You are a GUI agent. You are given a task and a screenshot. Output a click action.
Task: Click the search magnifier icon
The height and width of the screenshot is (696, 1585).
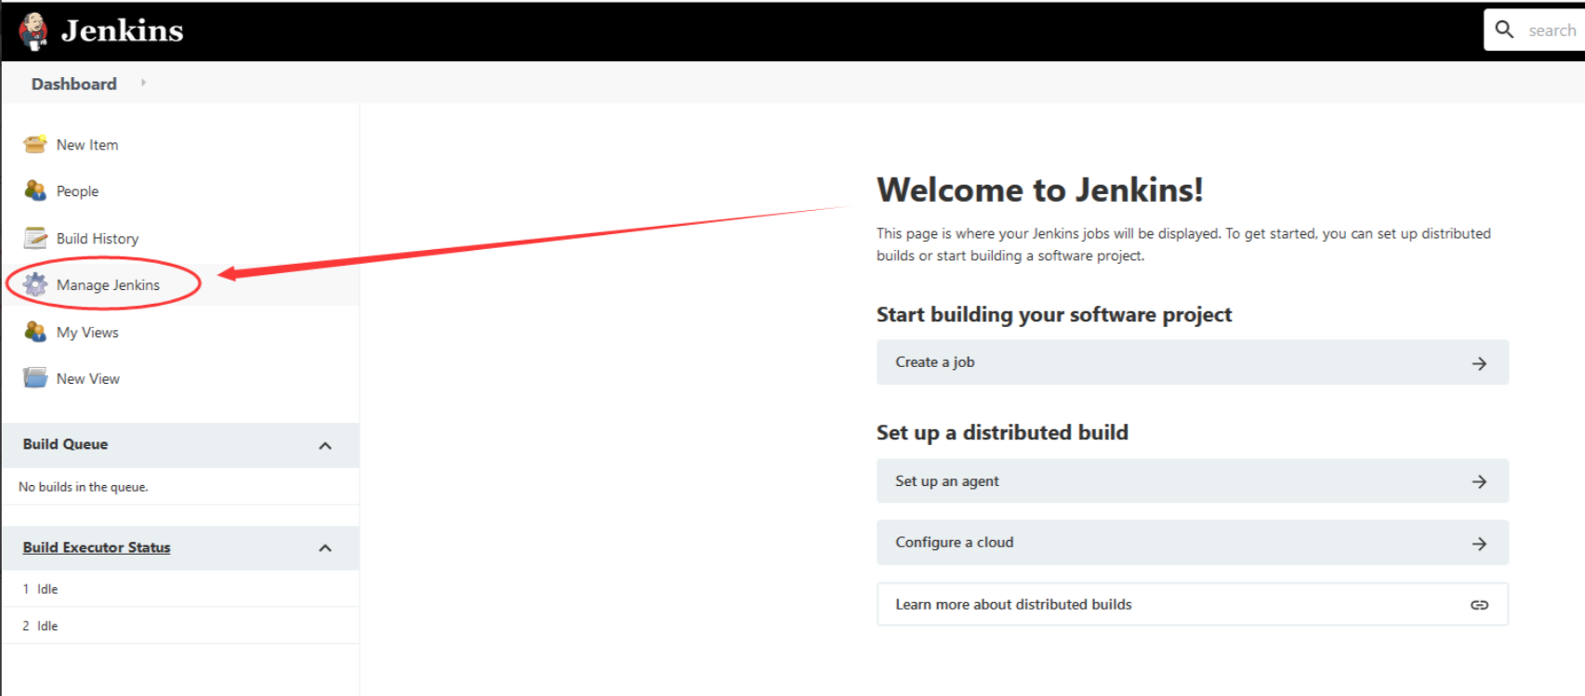1504,30
